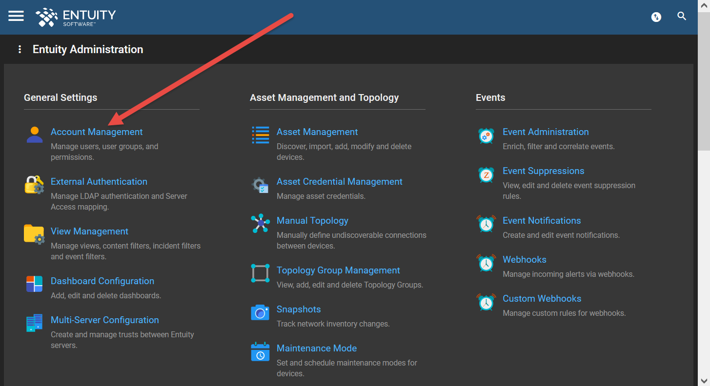Click the General Settings heading
Image resolution: width=710 pixels, height=386 pixels.
(x=61, y=97)
